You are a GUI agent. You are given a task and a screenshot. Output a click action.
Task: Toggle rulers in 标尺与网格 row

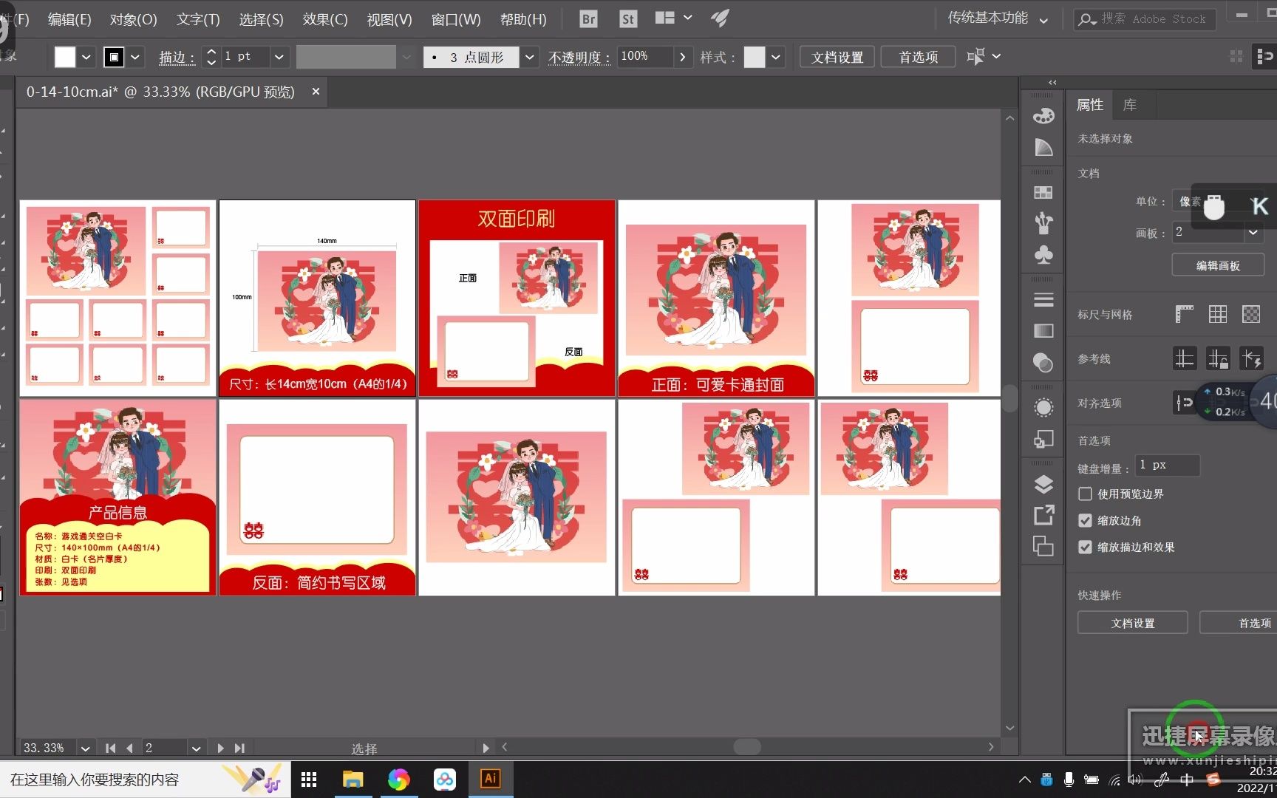[x=1185, y=314]
